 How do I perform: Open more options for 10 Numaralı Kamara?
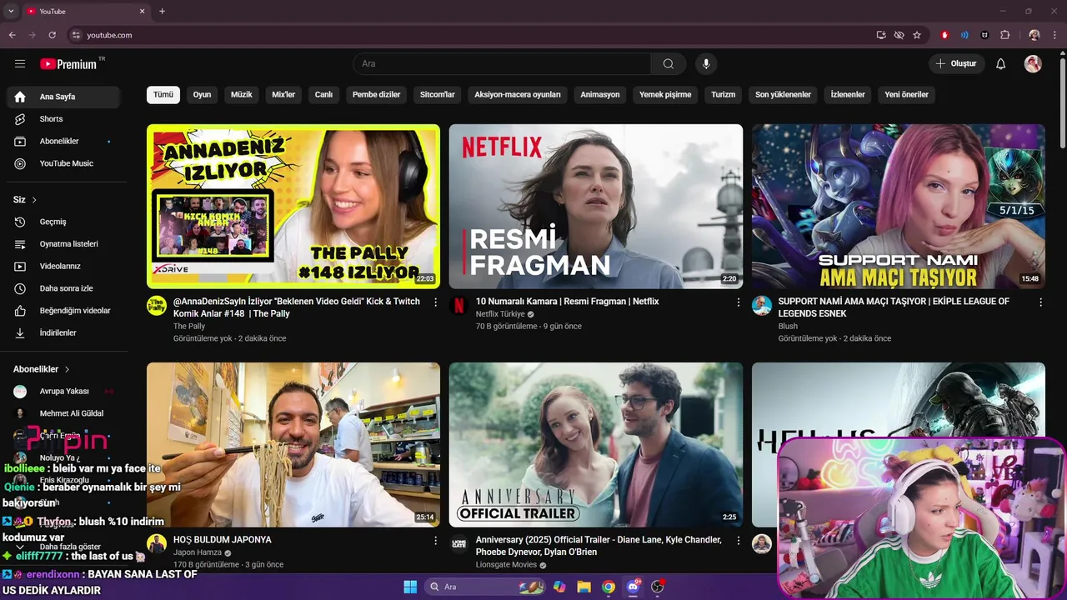point(738,302)
